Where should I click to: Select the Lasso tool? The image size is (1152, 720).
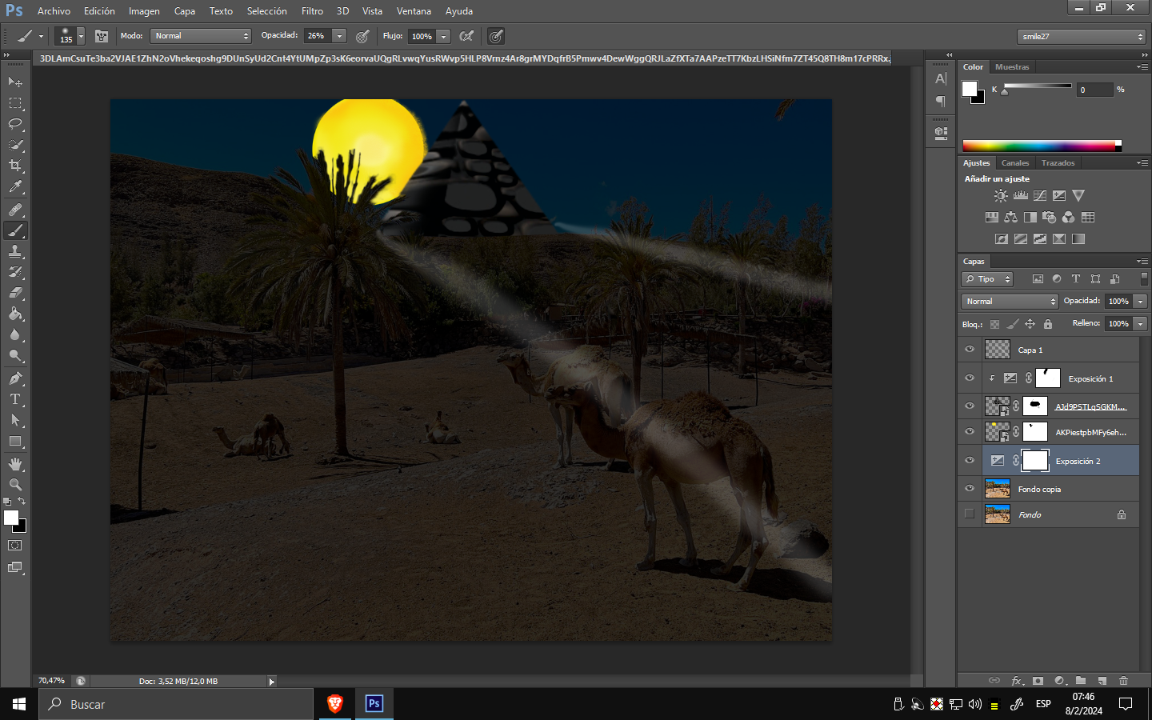tap(15, 124)
